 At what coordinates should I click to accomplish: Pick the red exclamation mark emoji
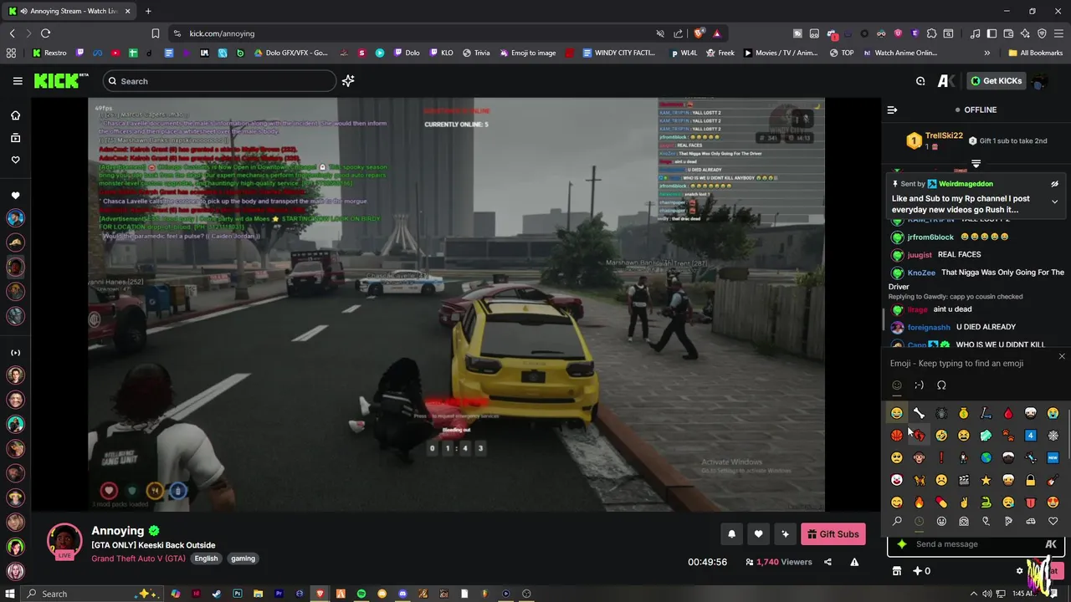coord(941,458)
